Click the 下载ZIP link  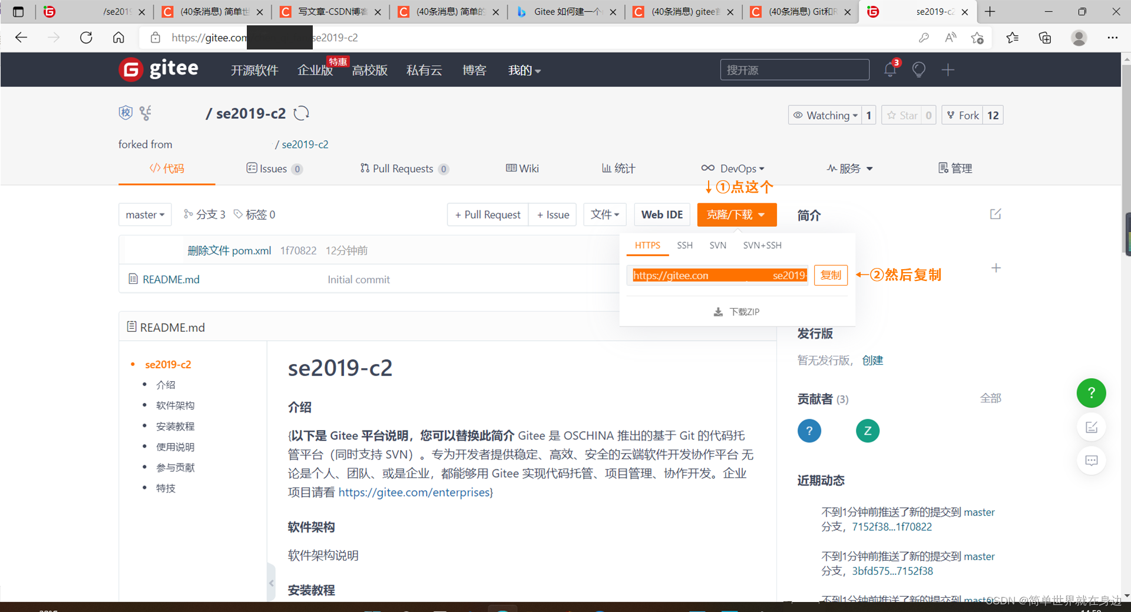coord(736,312)
